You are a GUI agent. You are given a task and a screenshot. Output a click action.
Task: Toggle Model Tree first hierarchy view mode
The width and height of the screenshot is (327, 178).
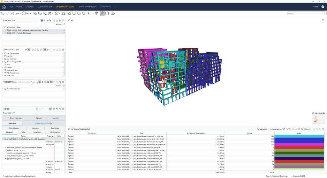point(42,21)
